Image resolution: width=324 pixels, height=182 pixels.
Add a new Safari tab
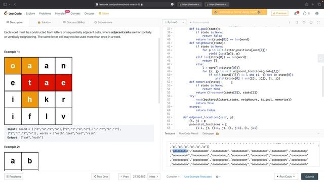pos(313,4)
